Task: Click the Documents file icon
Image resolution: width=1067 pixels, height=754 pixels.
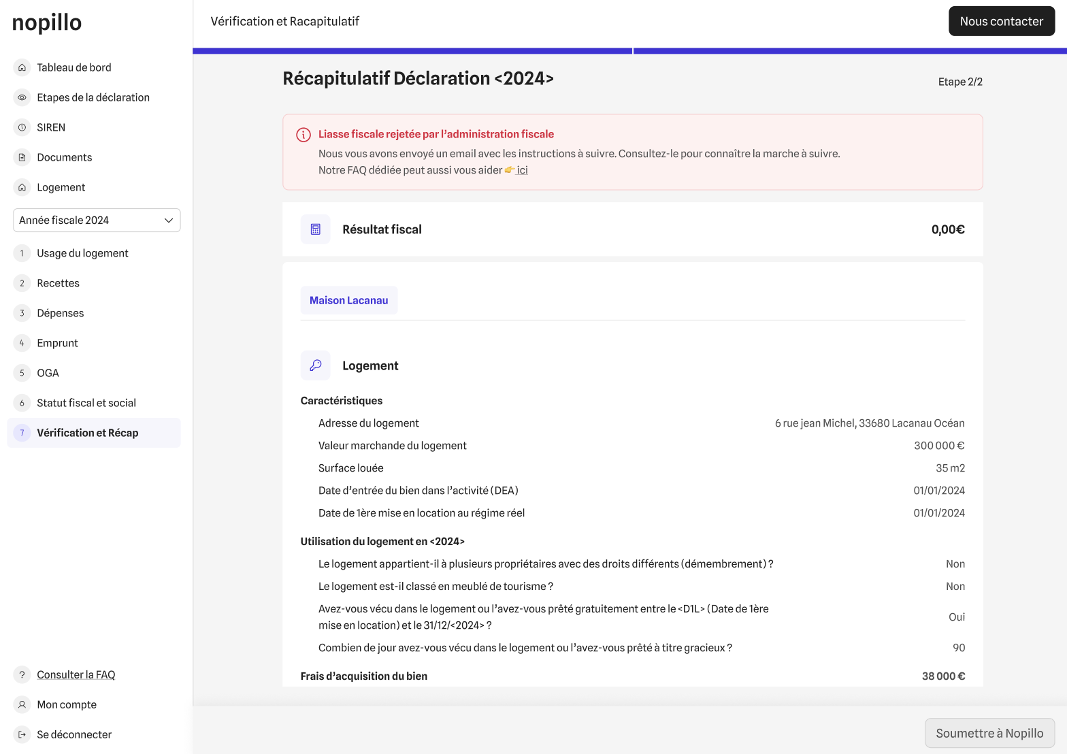Action: [x=22, y=157]
